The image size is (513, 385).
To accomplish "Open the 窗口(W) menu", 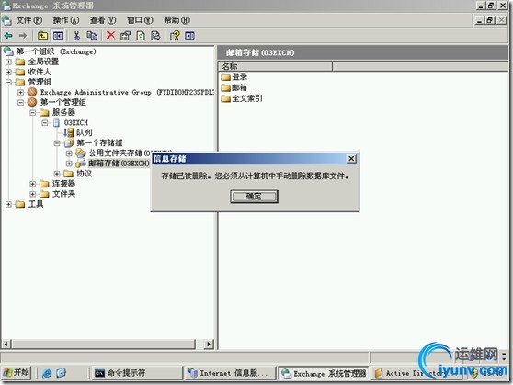I will click(140, 20).
